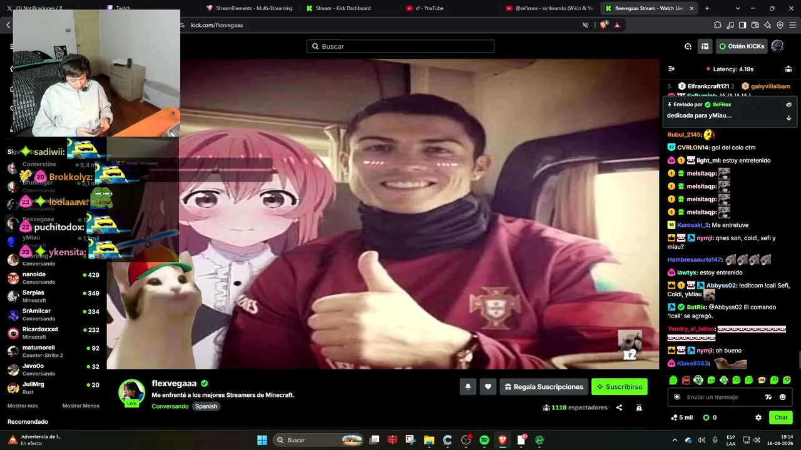Image resolution: width=801 pixels, height=450 pixels.
Task: Open the tab search dropdown arrow
Action: [738, 8]
